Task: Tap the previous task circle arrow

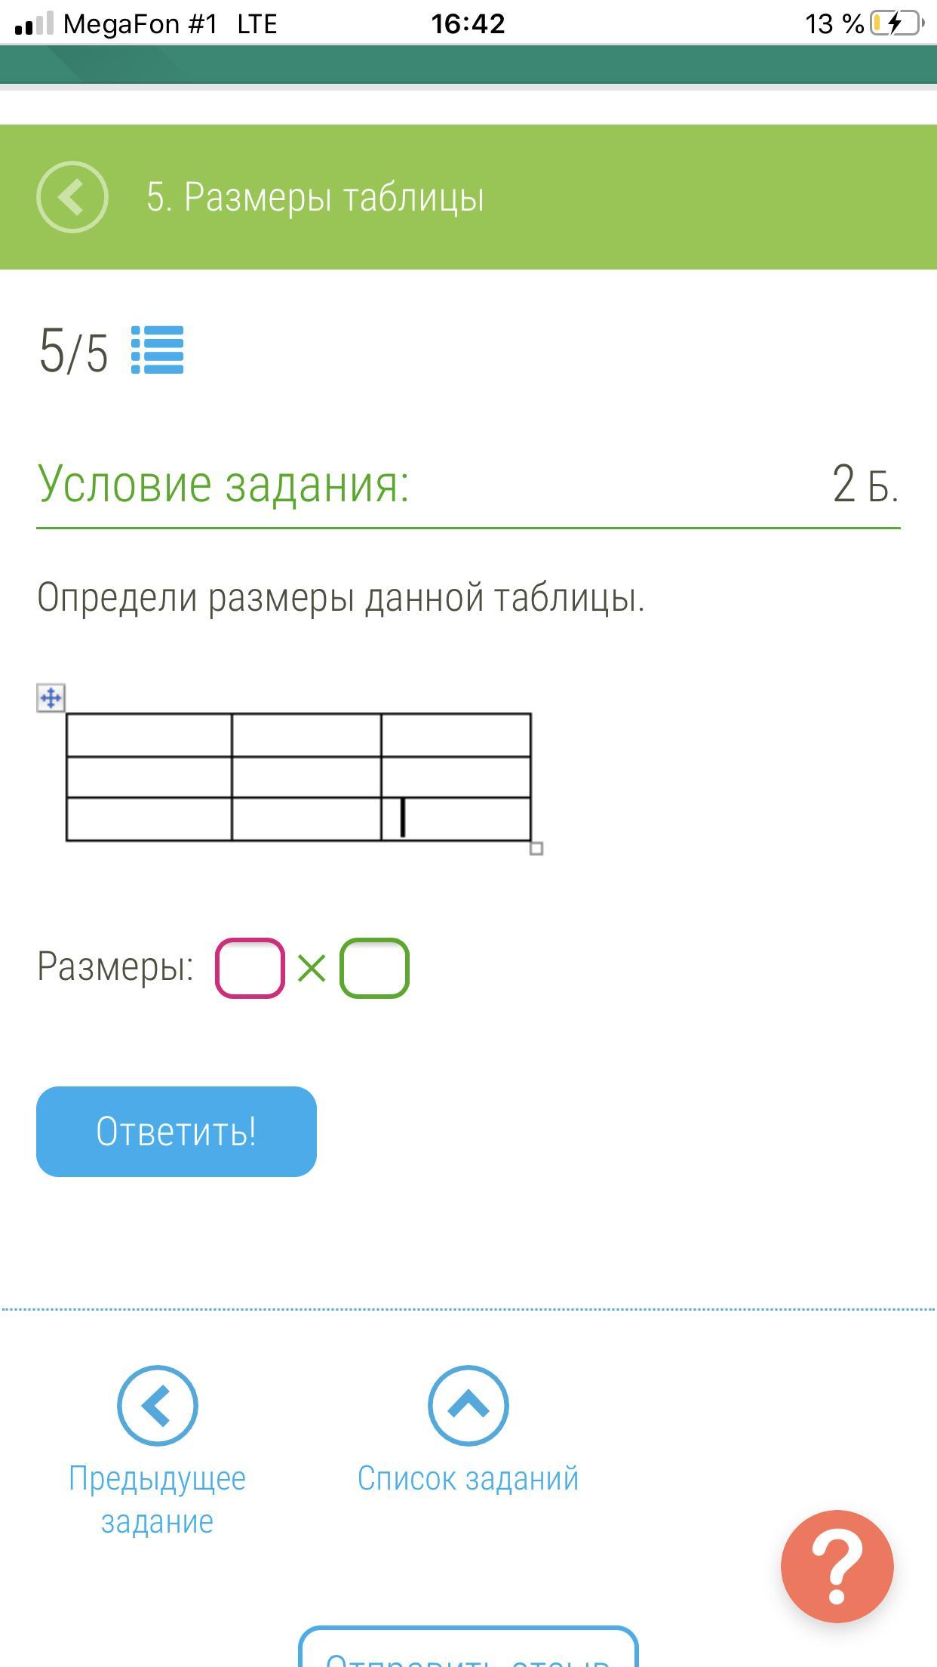Action: click(x=157, y=1406)
